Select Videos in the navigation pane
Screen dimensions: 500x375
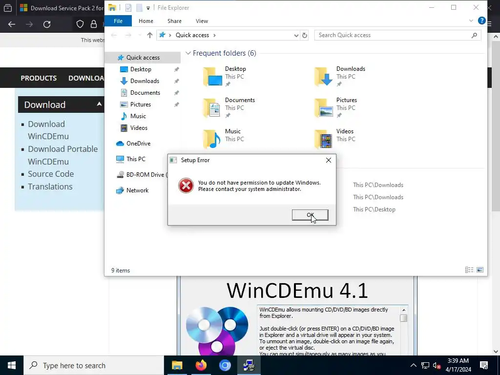[x=139, y=128]
